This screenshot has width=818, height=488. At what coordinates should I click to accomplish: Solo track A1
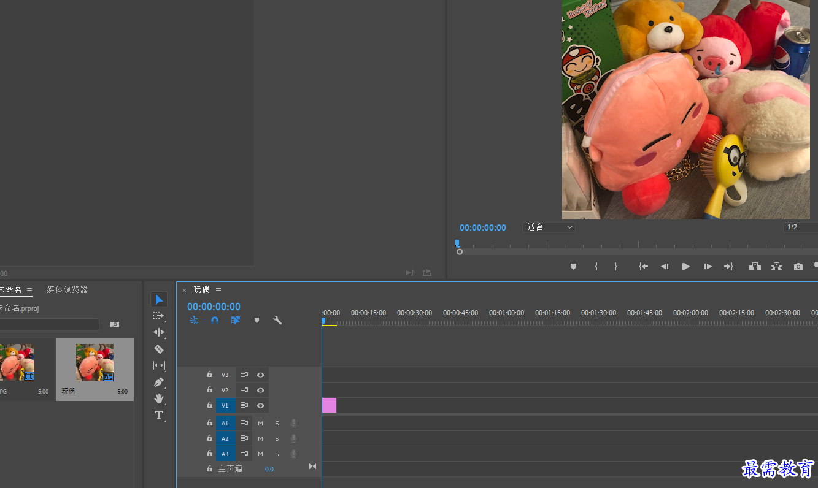277,423
